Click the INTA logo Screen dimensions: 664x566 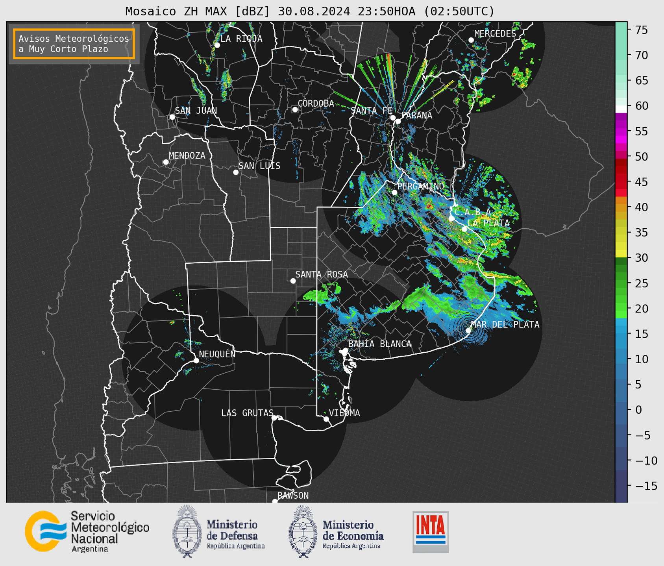point(431,532)
